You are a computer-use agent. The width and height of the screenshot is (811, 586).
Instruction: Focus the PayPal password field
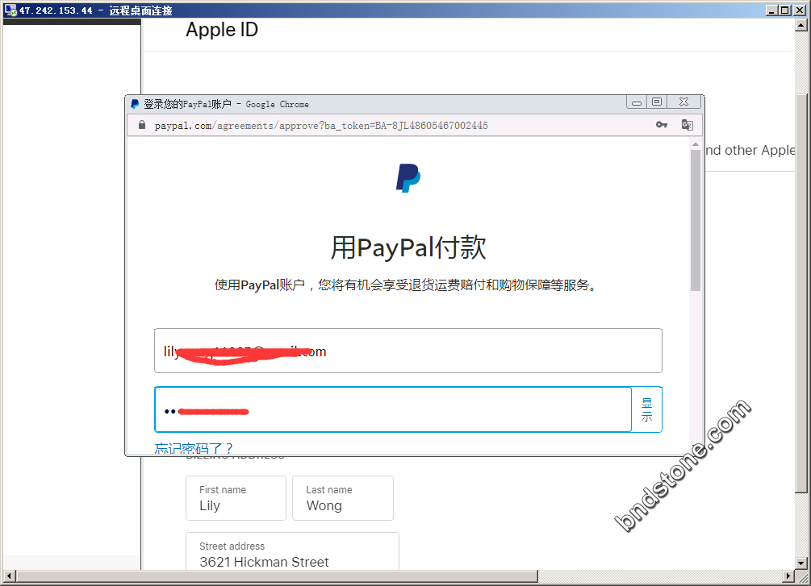tap(393, 409)
